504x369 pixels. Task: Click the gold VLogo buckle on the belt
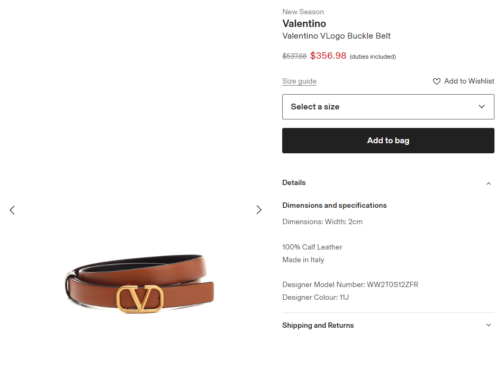click(x=140, y=299)
